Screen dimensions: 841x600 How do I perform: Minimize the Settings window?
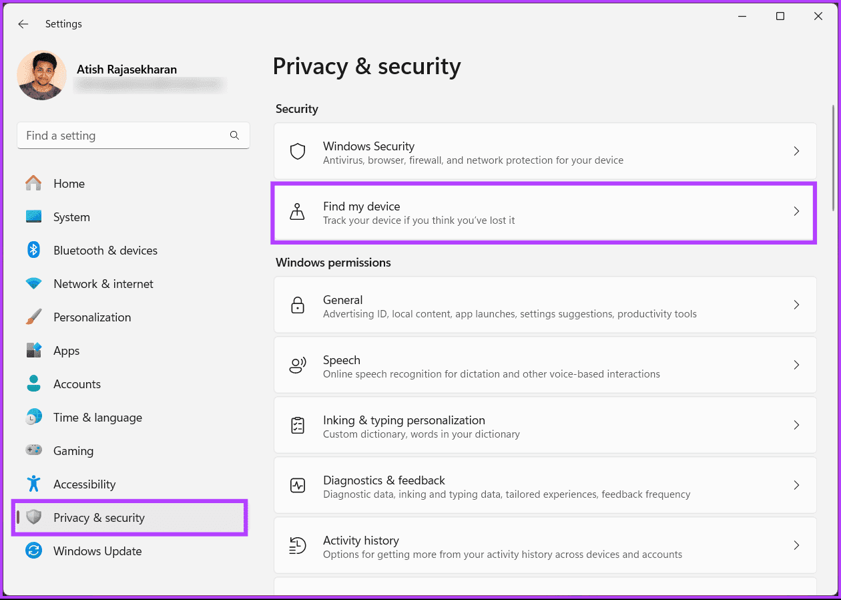coord(742,17)
